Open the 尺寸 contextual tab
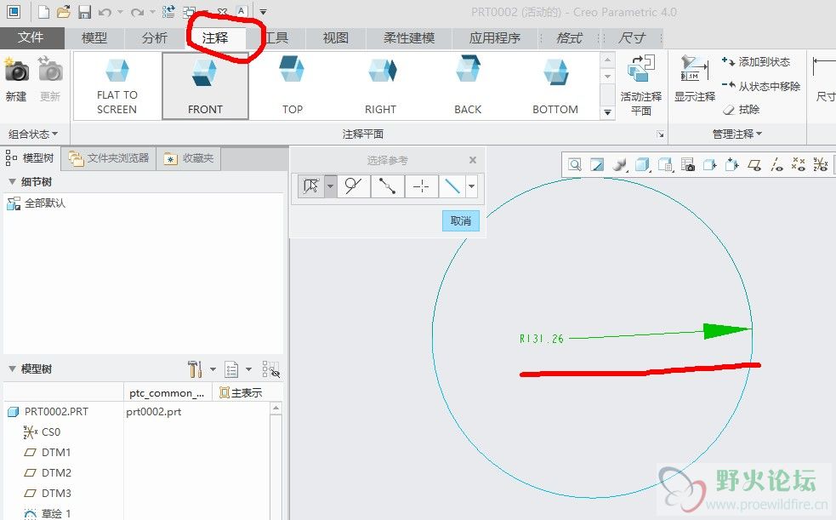The image size is (836, 520). click(631, 37)
